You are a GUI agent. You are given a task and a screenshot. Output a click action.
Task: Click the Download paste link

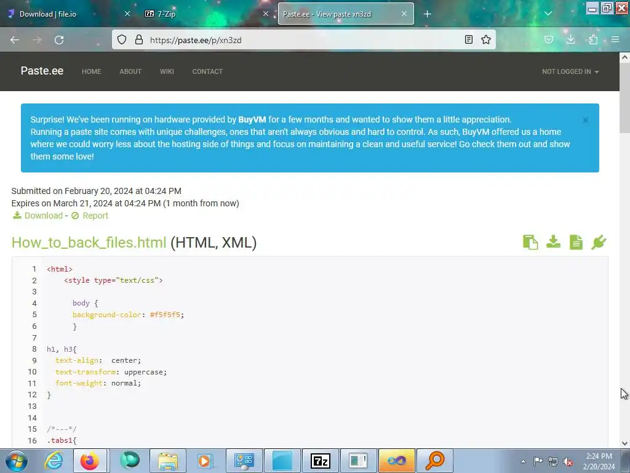(38, 216)
